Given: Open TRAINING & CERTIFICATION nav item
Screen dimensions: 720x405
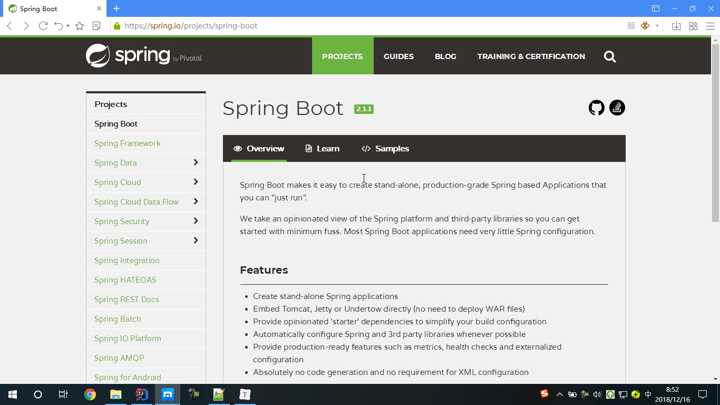Looking at the screenshot, I should click(x=531, y=56).
